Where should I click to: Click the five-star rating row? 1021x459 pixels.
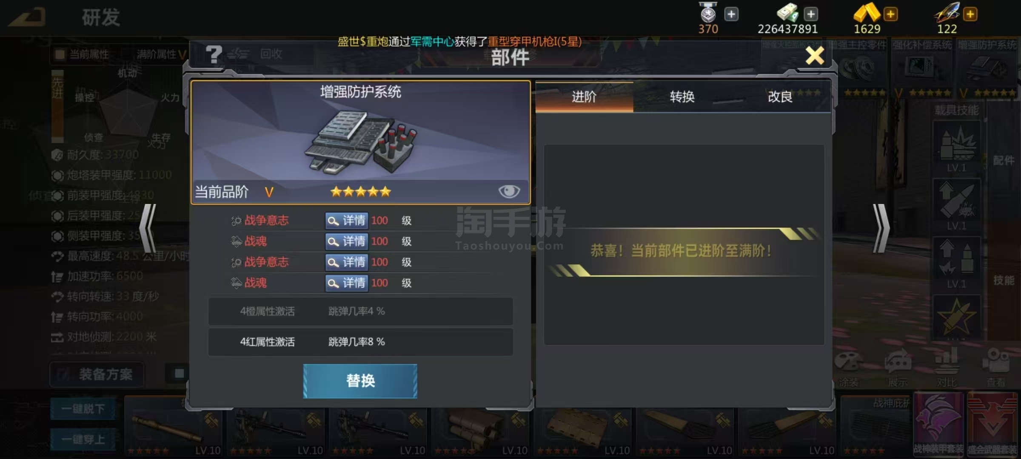click(x=360, y=192)
